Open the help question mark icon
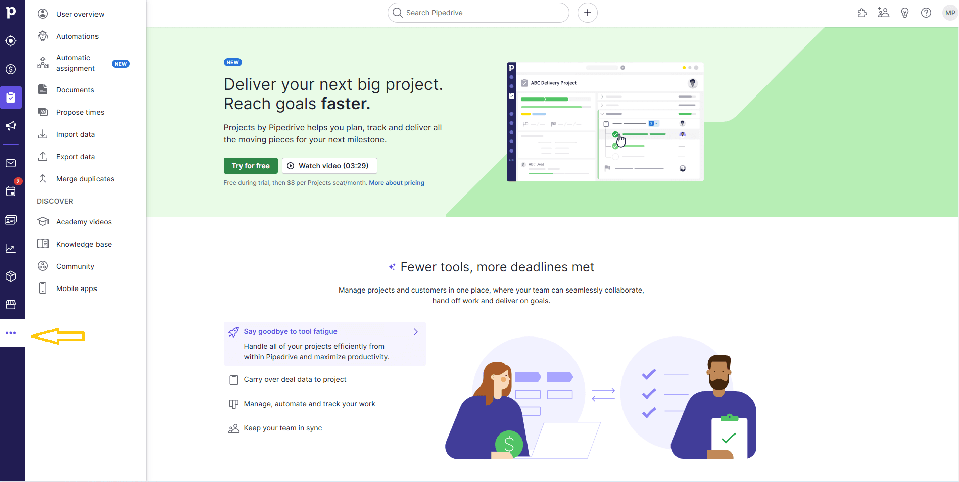The image size is (959, 482). 926,13
